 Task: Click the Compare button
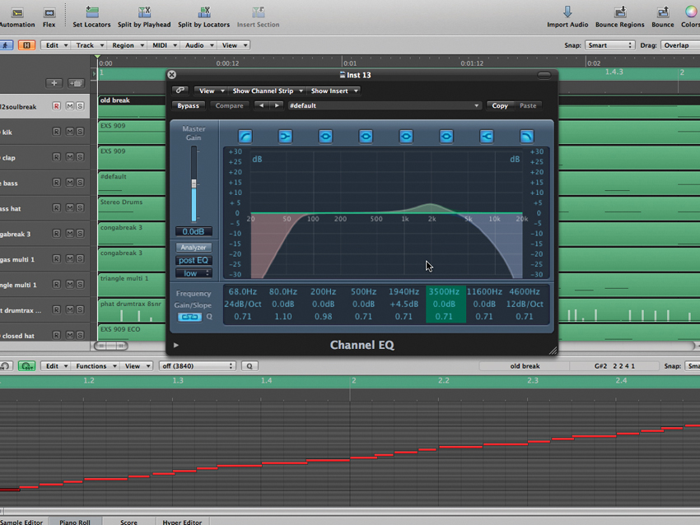pos(230,105)
